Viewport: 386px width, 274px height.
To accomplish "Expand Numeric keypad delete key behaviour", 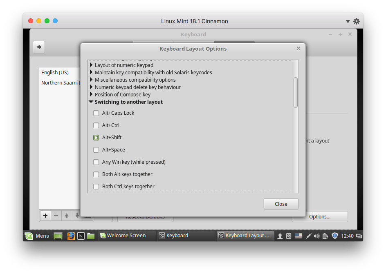I will coord(91,87).
